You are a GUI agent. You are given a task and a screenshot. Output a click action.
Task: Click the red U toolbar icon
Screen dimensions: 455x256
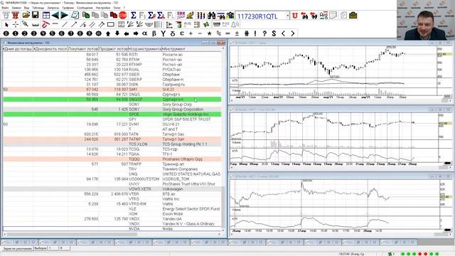click(x=295, y=16)
